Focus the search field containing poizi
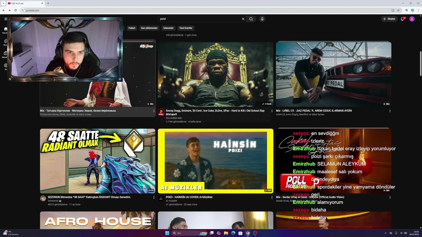 tap(199, 19)
